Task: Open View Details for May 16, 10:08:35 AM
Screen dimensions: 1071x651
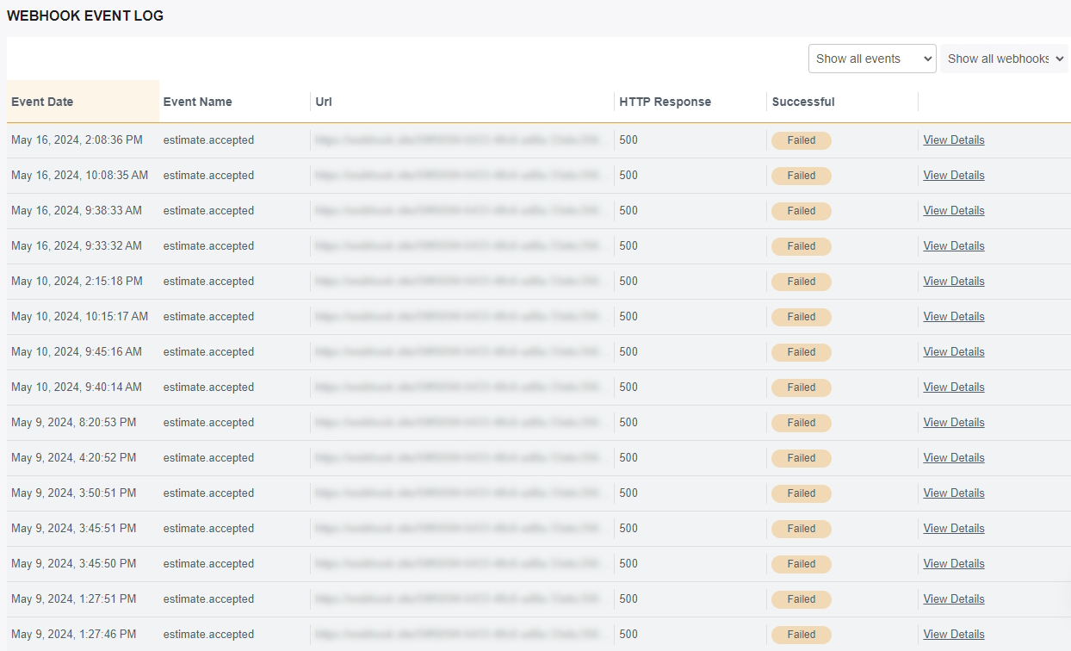Action: (x=953, y=176)
